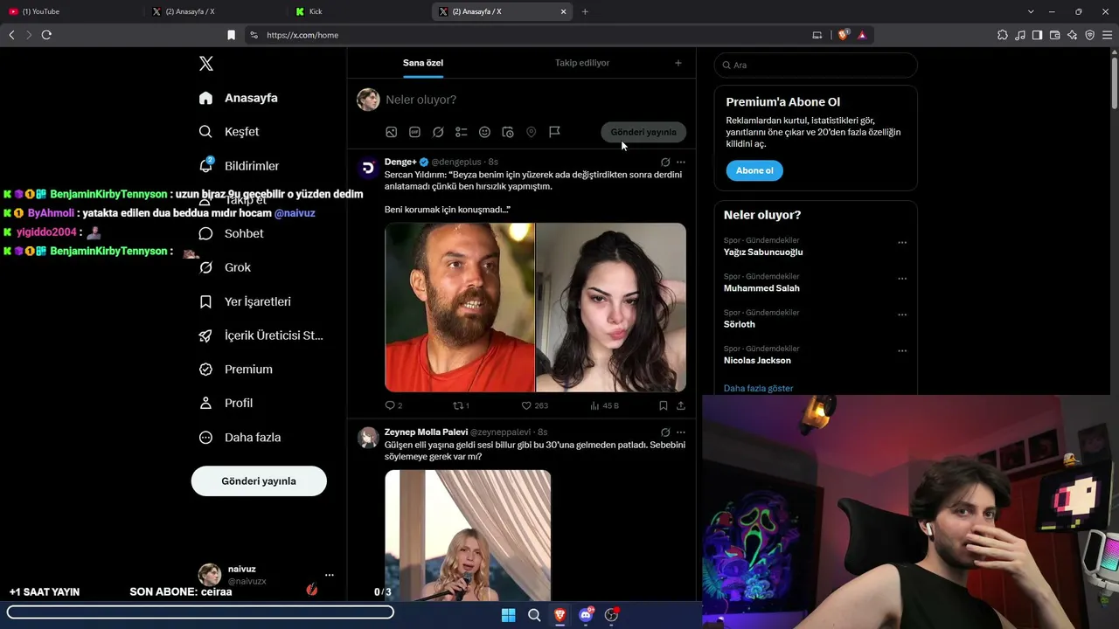The width and height of the screenshot is (1119, 629).
Task: Click Daha fazla göster link
Action: 759,388
